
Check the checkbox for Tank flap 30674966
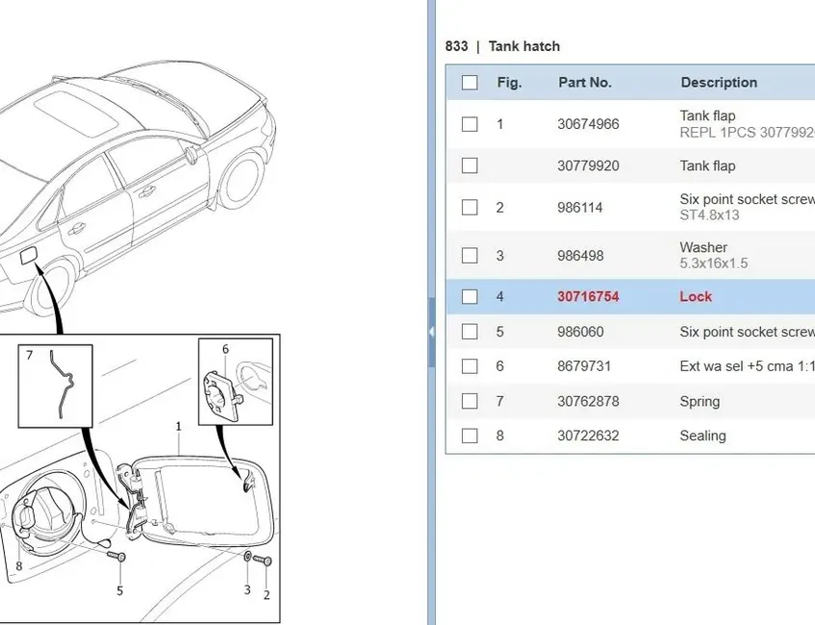[469, 123]
